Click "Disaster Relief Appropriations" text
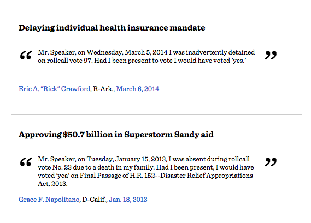 (207, 176)
